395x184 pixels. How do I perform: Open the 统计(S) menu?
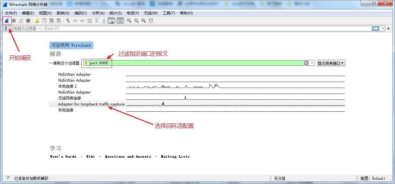(115, 13)
